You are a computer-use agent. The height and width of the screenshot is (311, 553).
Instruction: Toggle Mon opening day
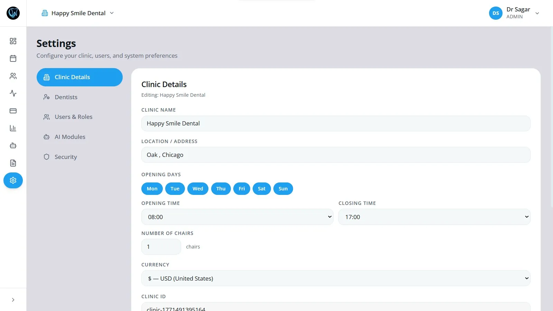click(152, 189)
